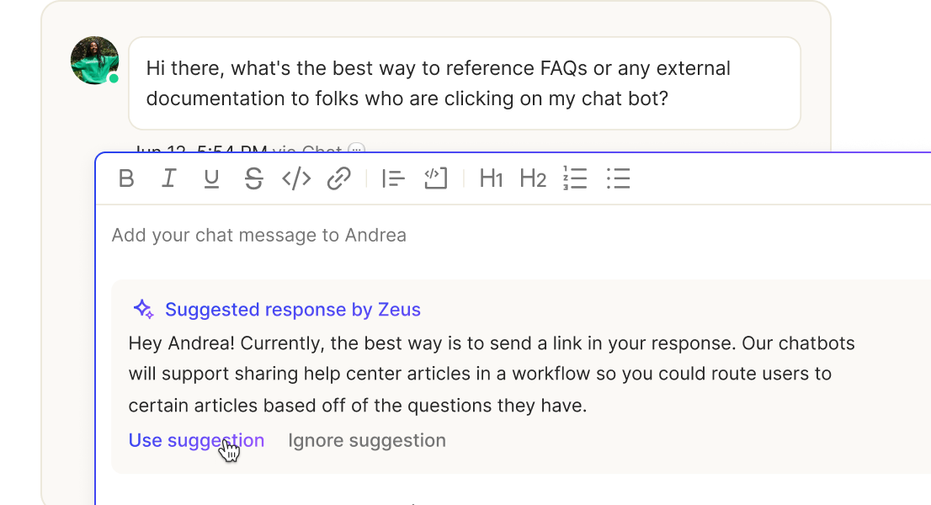Image resolution: width=931 pixels, height=505 pixels.
Task: Underline the selected text
Action: tap(211, 178)
